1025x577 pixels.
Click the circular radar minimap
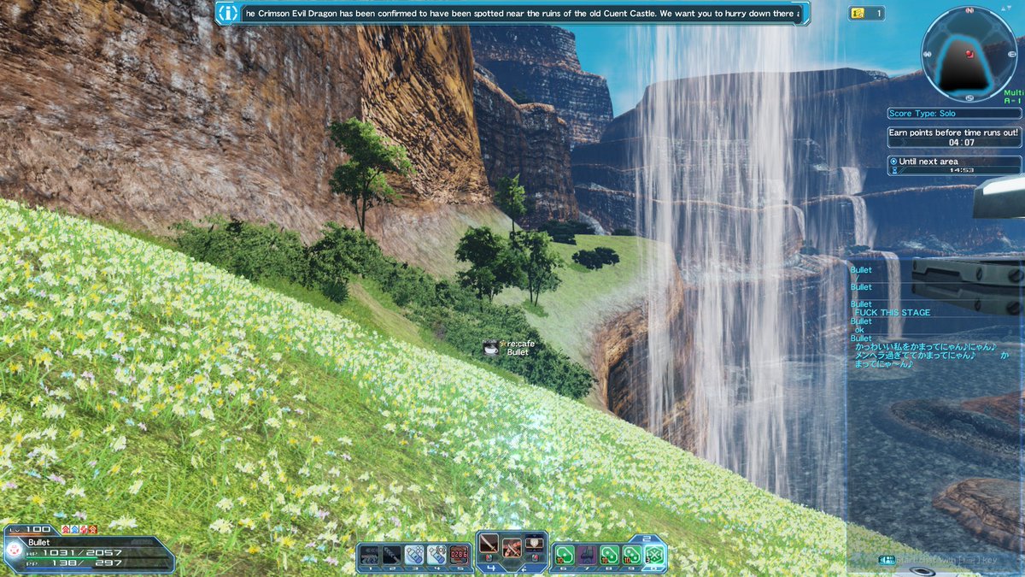pos(969,54)
